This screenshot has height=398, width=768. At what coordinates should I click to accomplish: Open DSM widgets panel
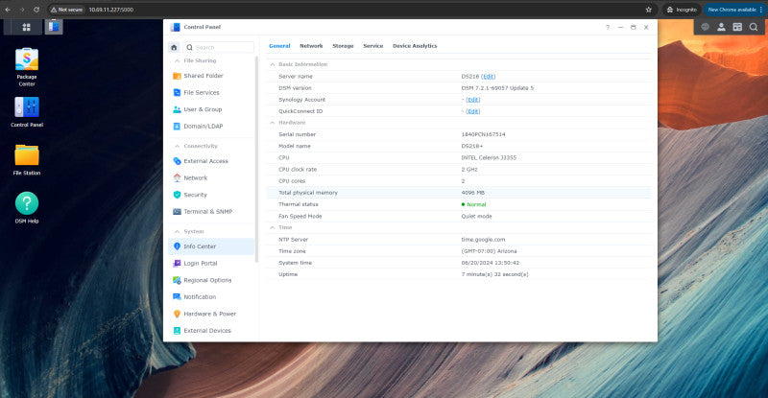737,27
